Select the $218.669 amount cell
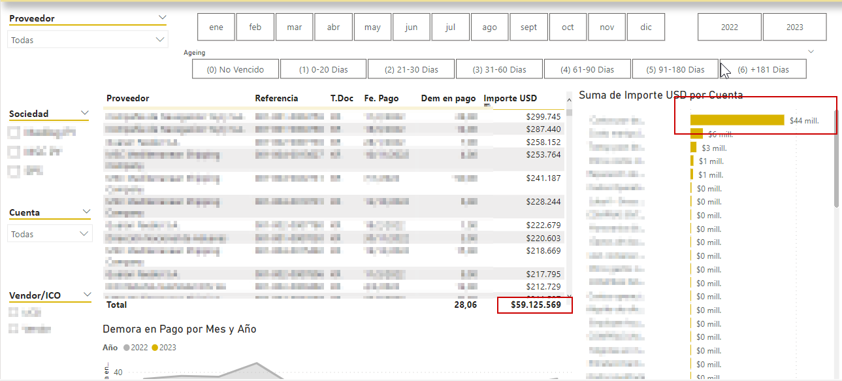Screen dimensions: 842x381 click(x=543, y=251)
